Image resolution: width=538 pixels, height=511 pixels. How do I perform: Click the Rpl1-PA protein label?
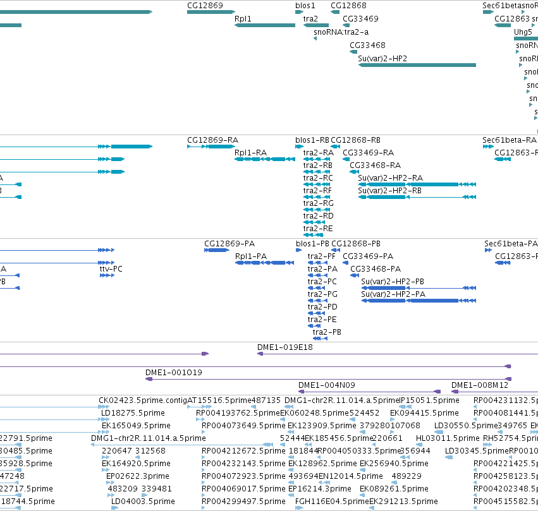[x=251, y=256]
